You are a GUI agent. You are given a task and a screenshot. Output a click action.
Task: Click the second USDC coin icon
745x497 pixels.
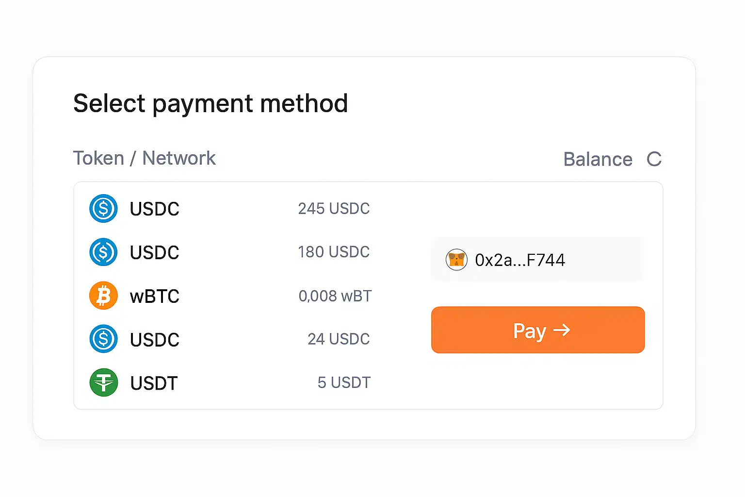[x=103, y=252]
